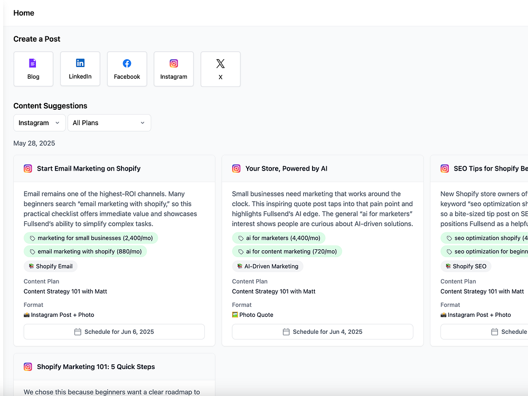Select the seo optimization for beginners keyword tag
This screenshot has width=528, height=396.
pyautogui.click(x=484, y=251)
